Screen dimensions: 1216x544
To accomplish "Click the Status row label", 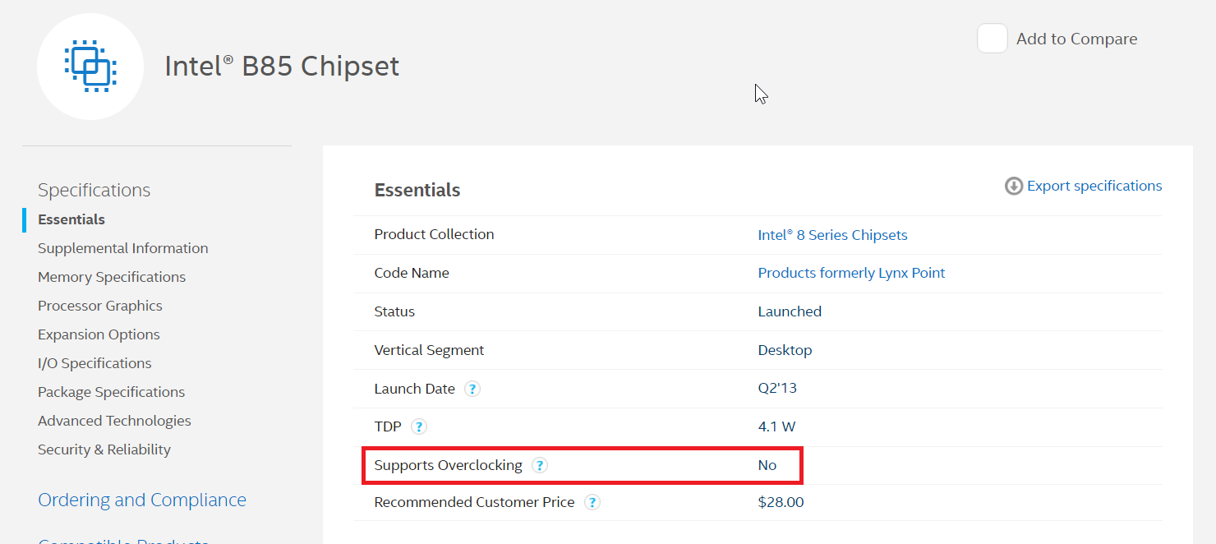I will click(394, 311).
